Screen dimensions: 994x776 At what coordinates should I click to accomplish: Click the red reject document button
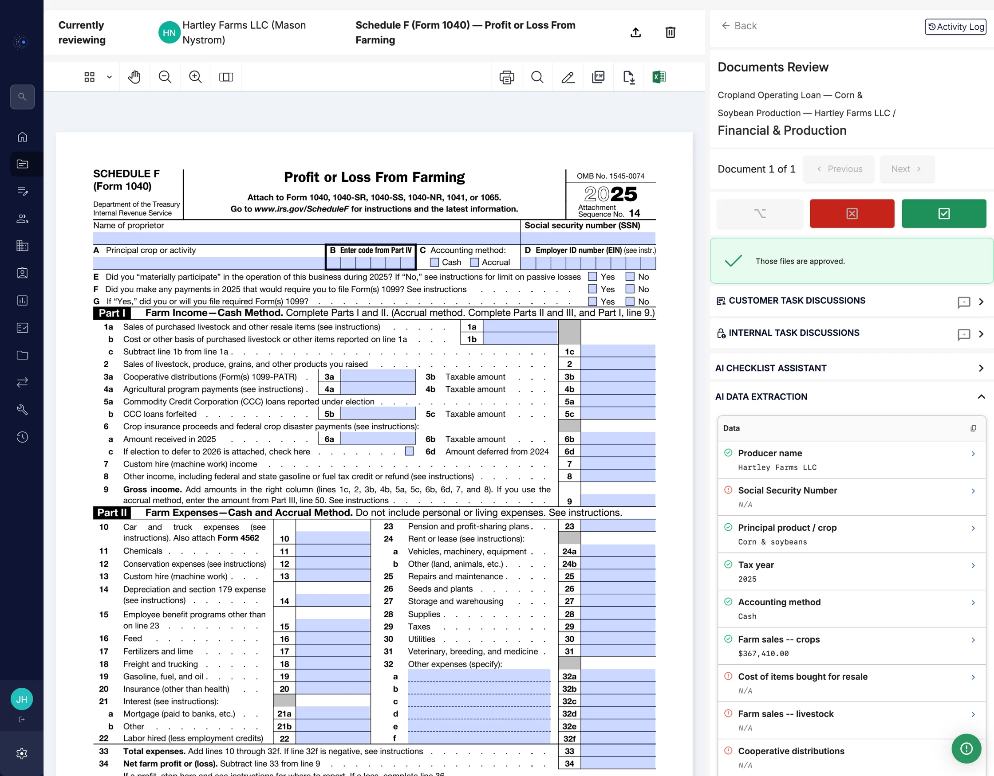[x=852, y=213]
